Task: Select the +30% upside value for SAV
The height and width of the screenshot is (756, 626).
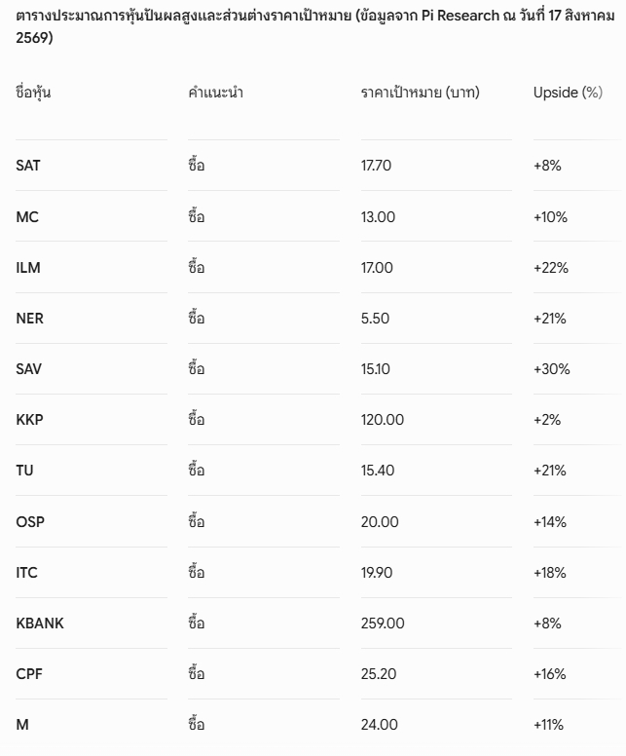Action: click(x=551, y=369)
